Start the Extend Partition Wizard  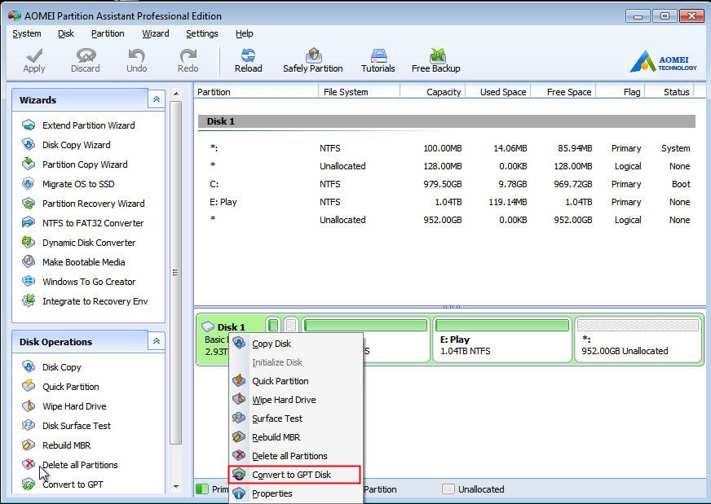coord(78,125)
